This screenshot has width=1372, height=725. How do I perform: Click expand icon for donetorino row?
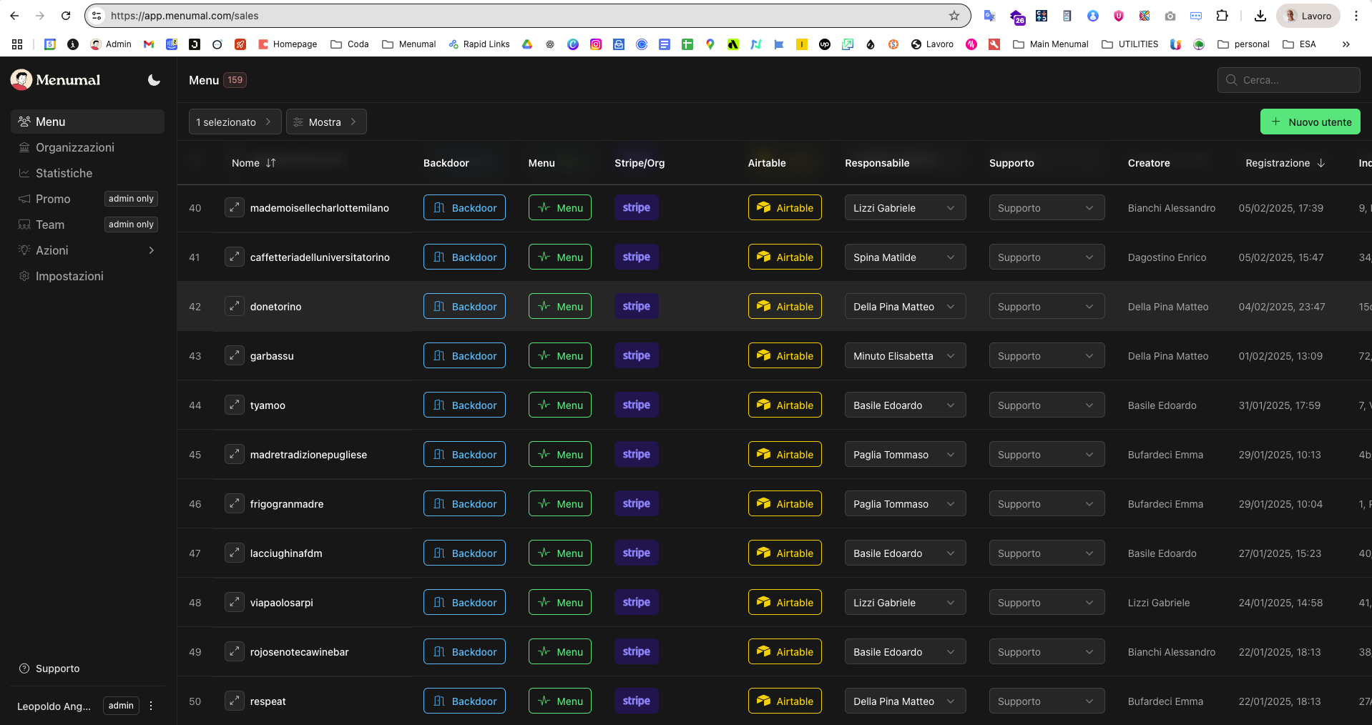click(235, 307)
